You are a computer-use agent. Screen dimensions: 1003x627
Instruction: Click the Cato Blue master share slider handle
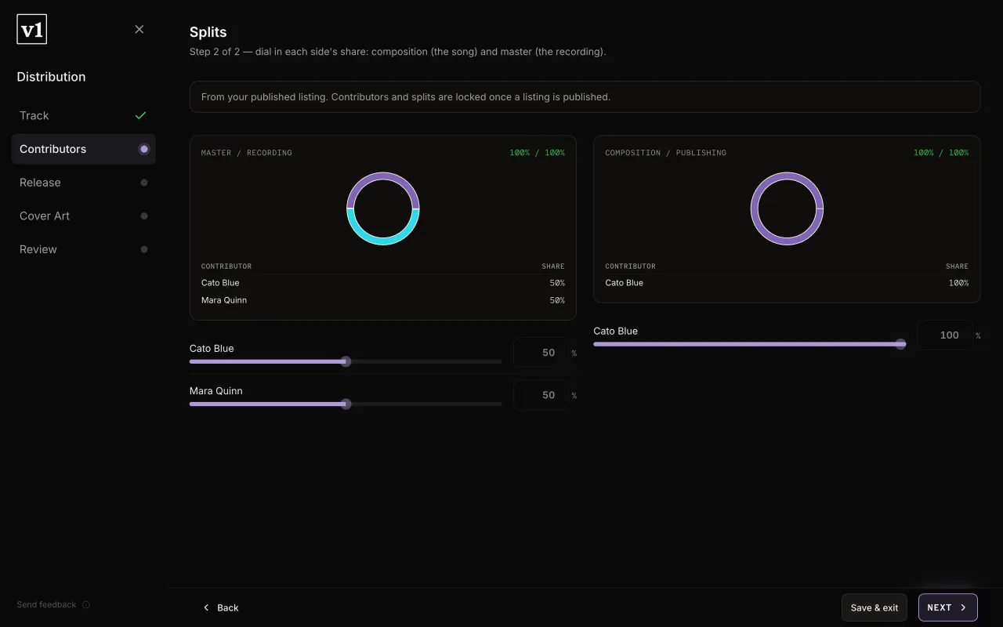[x=346, y=361]
